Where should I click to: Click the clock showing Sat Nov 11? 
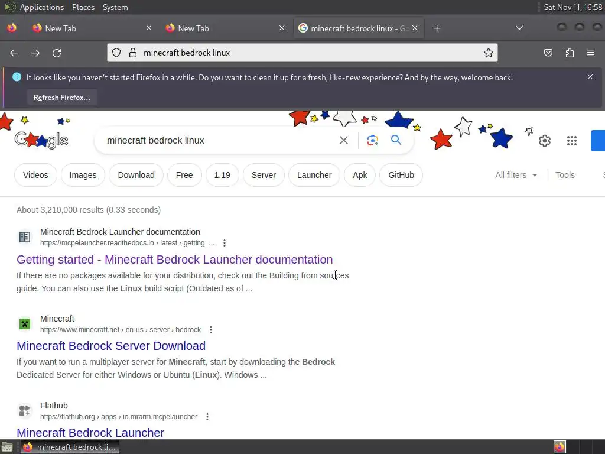click(x=573, y=7)
